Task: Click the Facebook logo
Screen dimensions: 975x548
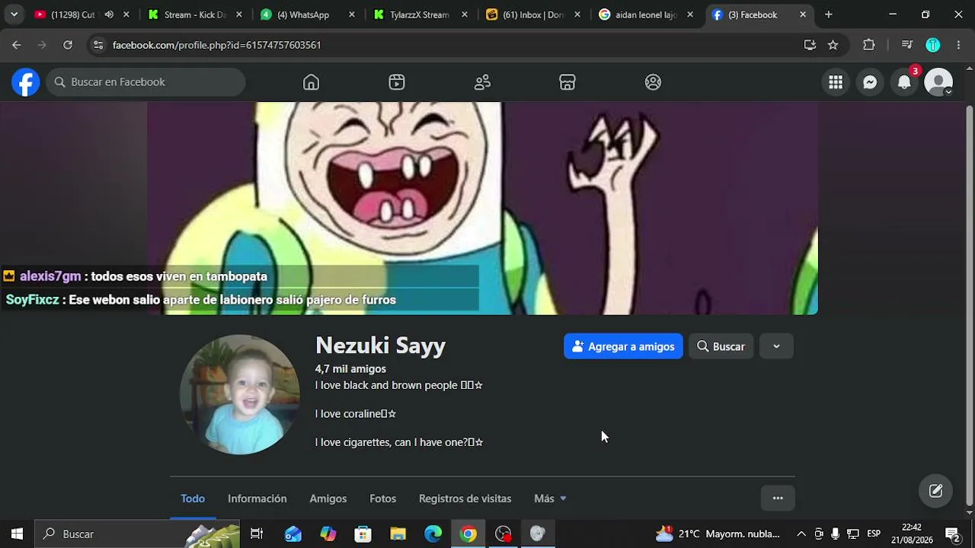Action: point(25,82)
